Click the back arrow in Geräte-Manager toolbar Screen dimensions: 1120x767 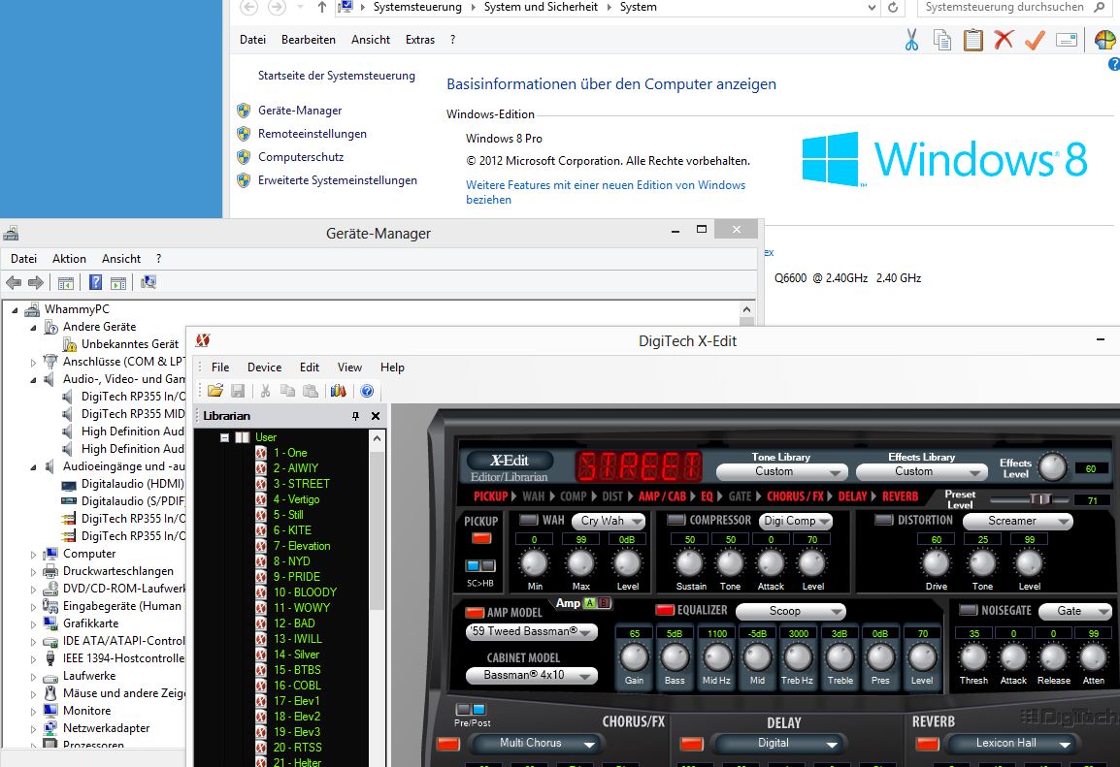(x=14, y=282)
